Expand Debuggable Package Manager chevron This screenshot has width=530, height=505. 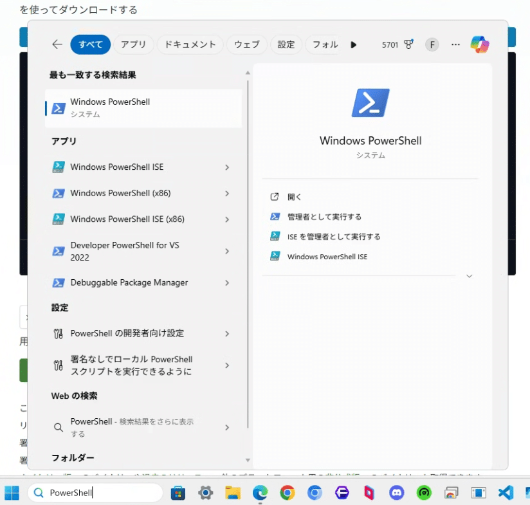(227, 283)
